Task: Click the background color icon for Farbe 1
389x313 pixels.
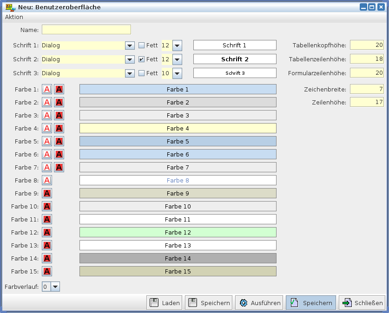Action: point(59,89)
